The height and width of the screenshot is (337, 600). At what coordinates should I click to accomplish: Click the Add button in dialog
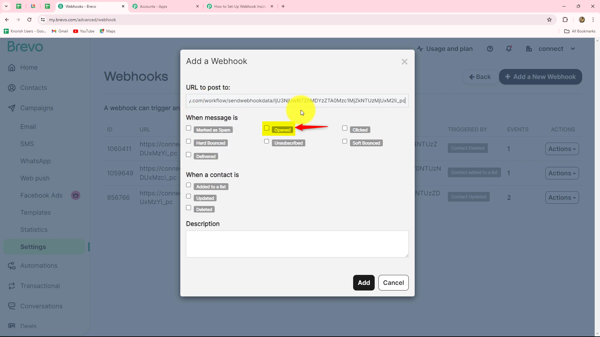[x=364, y=283]
